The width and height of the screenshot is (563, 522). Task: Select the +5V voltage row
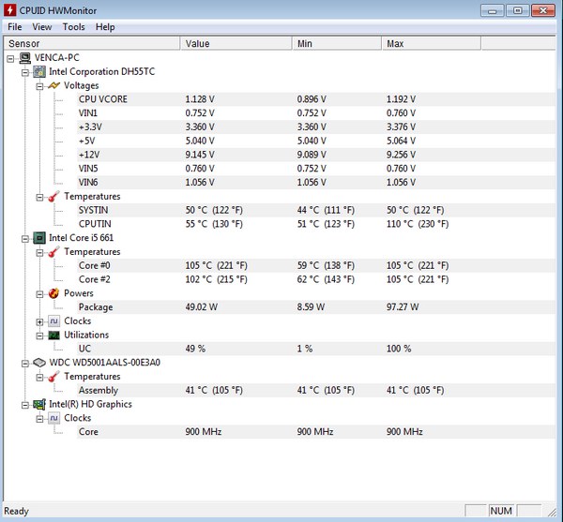click(x=316, y=141)
